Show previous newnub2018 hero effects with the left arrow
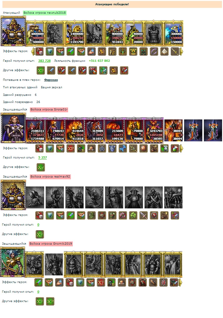Image resolution: width=223 pixels, height=318 pixels. pos(33,51)
